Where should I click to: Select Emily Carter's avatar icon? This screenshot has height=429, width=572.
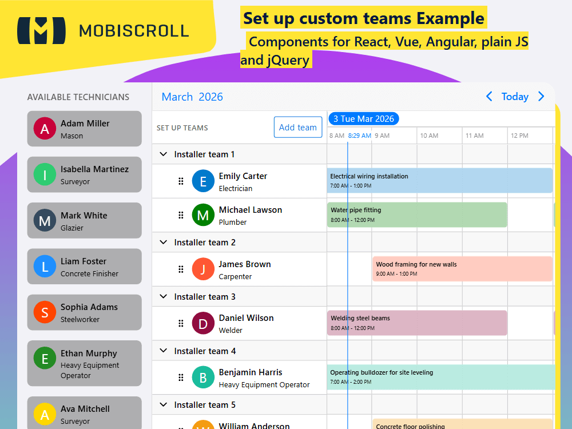[203, 181]
